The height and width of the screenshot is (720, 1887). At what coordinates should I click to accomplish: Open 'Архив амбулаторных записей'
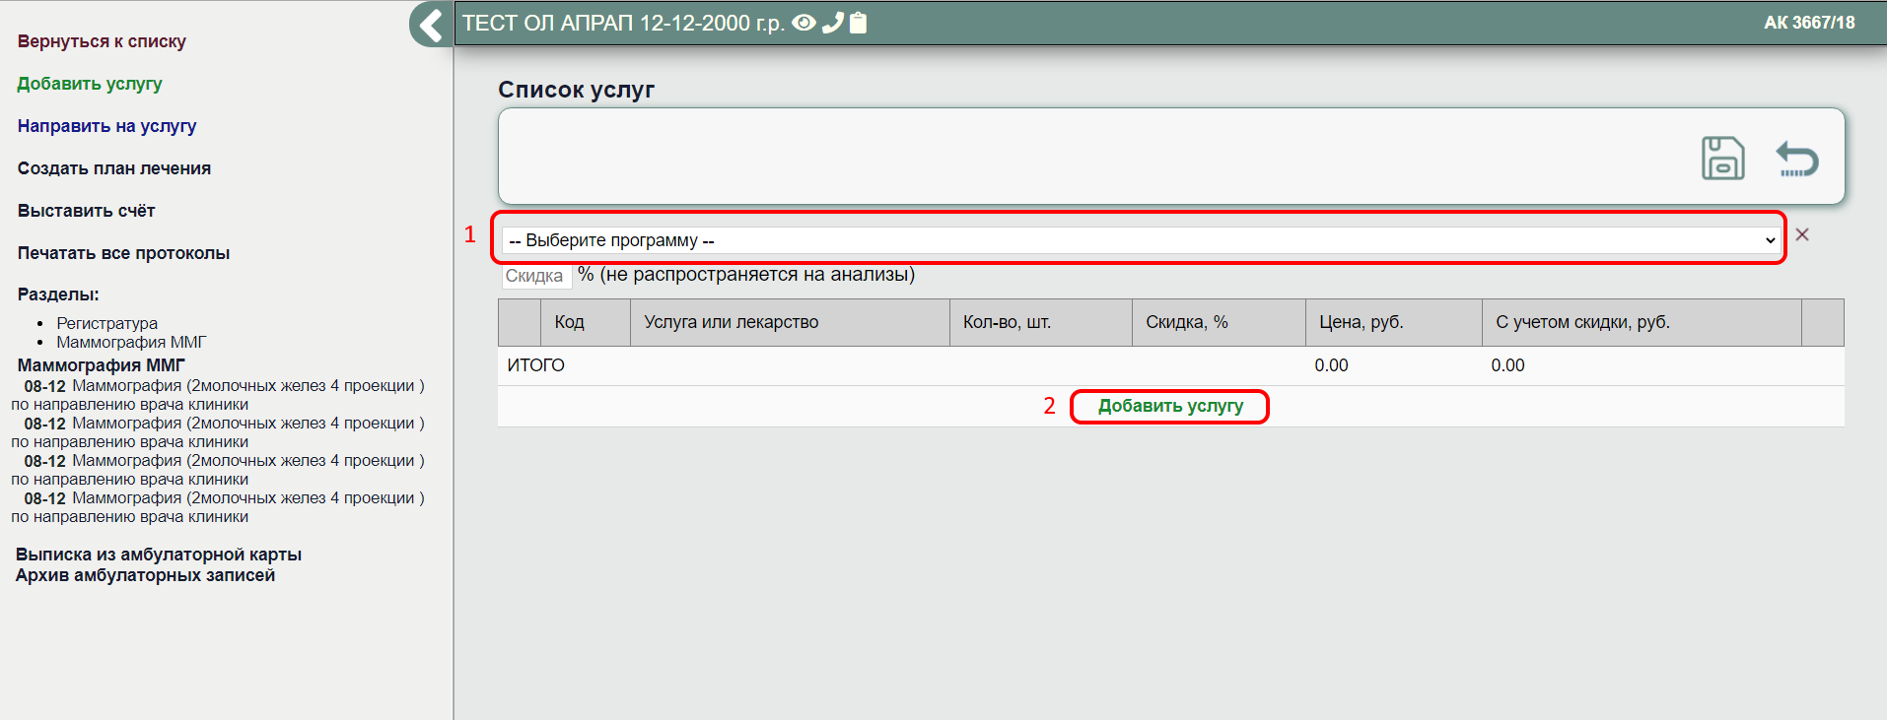point(145,575)
